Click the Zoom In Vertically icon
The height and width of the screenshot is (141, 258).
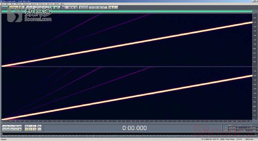39,127
